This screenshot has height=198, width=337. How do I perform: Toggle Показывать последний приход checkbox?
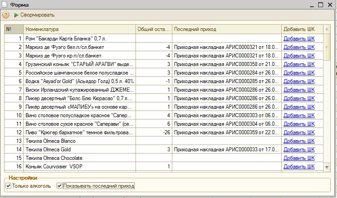(59, 186)
